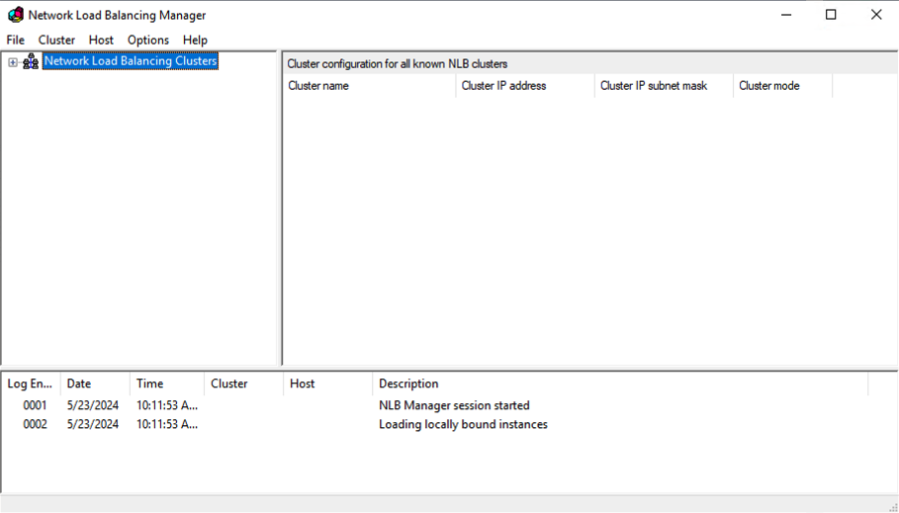Click the Cluster IP subnet mask header
The image size is (899, 513).
[663, 86]
